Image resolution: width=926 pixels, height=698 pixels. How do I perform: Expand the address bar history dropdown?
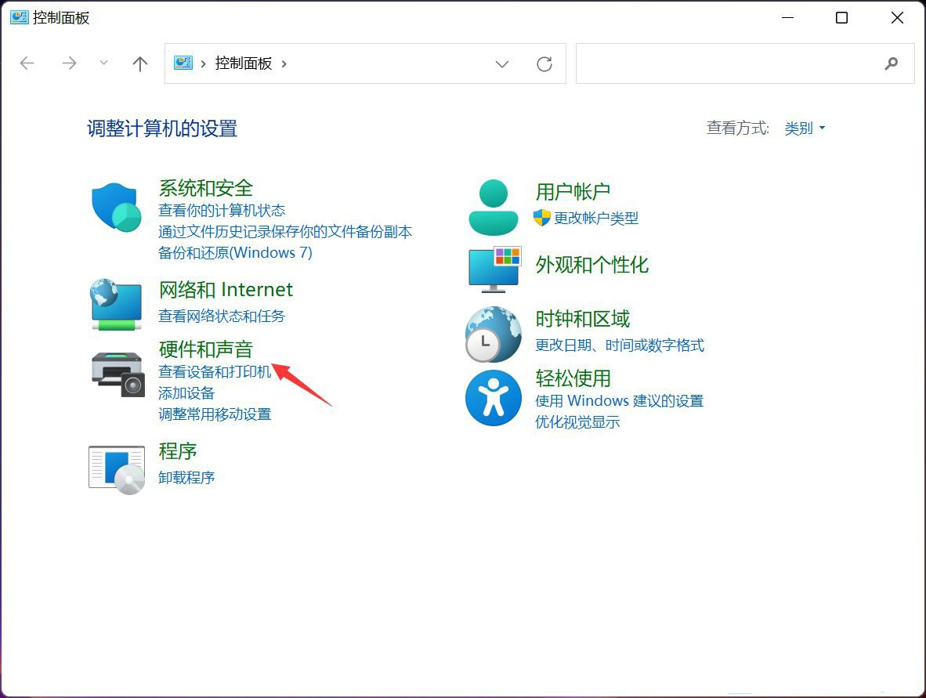click(502, 64)
